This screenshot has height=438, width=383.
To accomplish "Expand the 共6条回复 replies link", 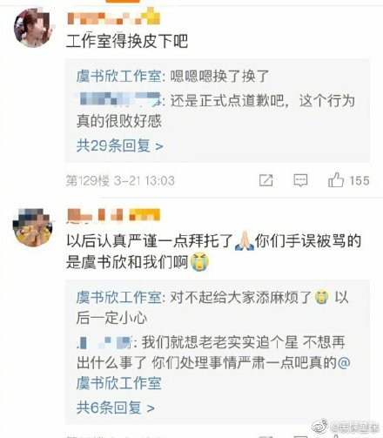I will pyautogui.click(x=115, y=408).
